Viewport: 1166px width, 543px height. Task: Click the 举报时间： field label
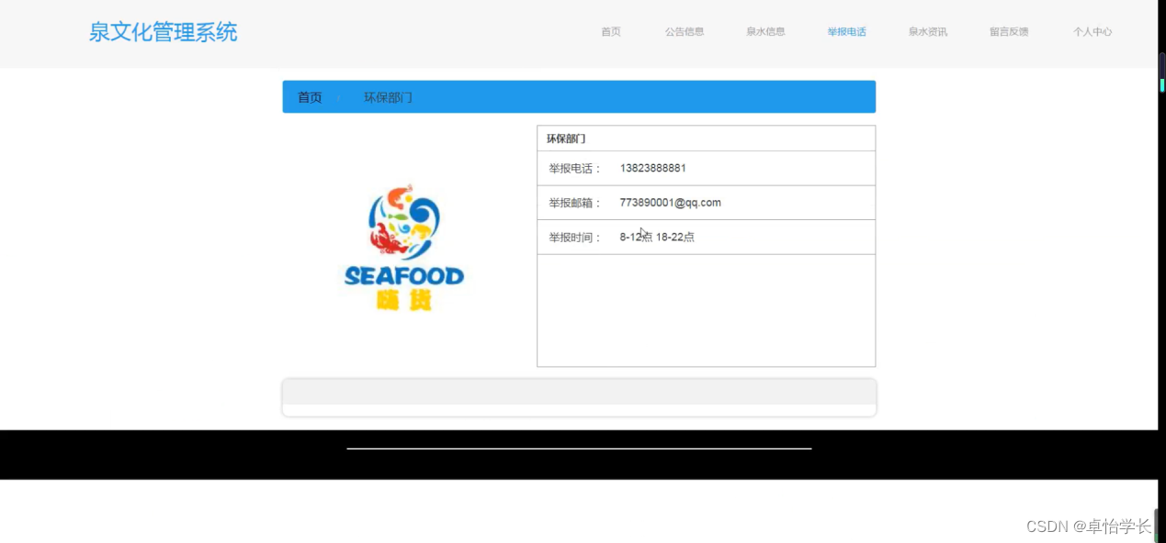click(x=575, y=238)
